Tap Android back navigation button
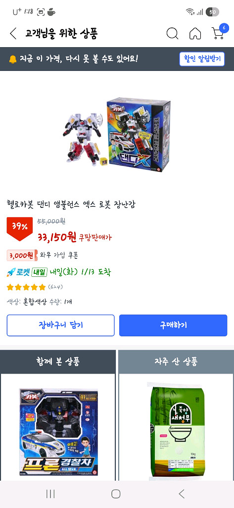The image size is (234, 508). (182, 494)
